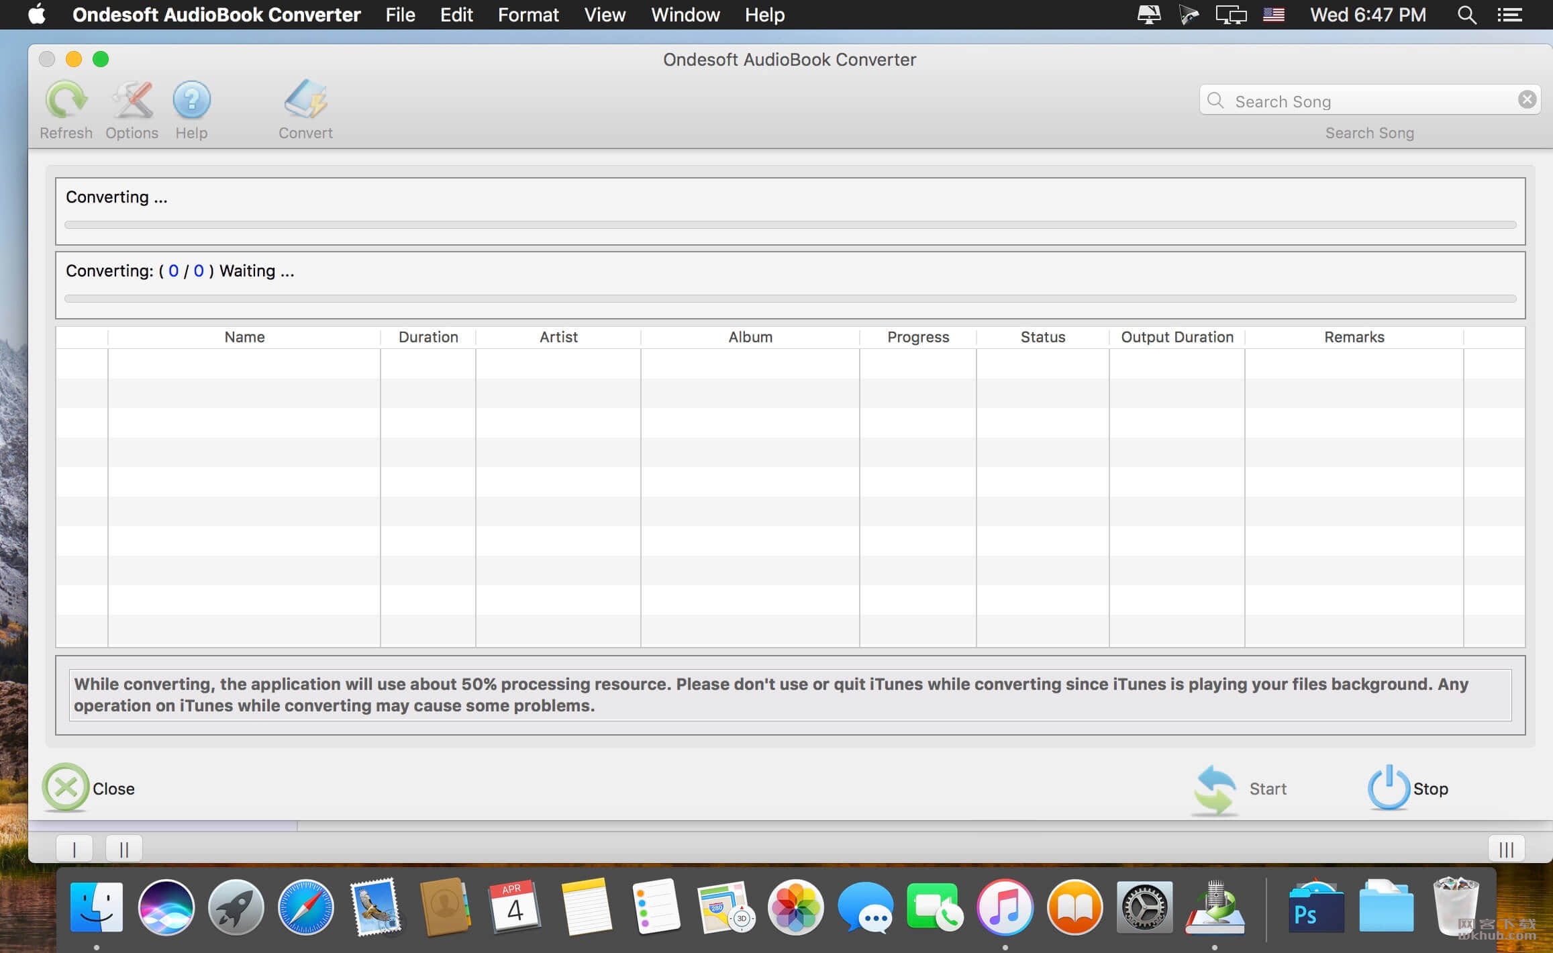The image size is (1553, 953).
Task: Open iTunes from the Dock
Action: 1005,907
